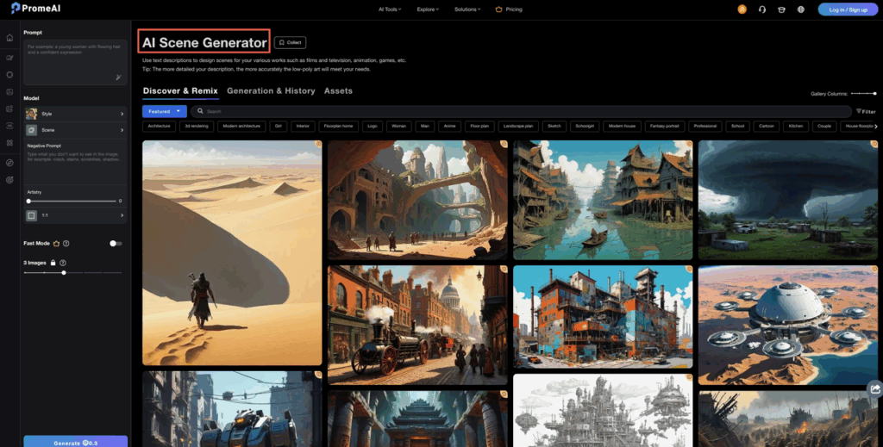883x447 pixels.
Task: Adjust the Gallery Columns slider
Action: 864,93
